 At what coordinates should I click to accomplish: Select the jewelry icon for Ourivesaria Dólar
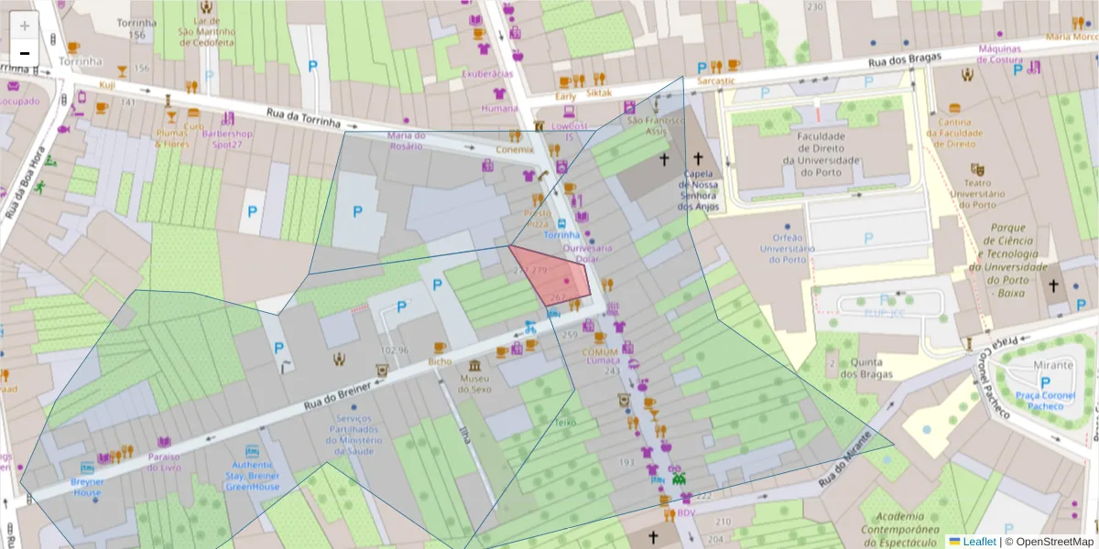[588, 233]
